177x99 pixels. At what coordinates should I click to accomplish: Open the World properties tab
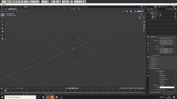click(148, 53)
